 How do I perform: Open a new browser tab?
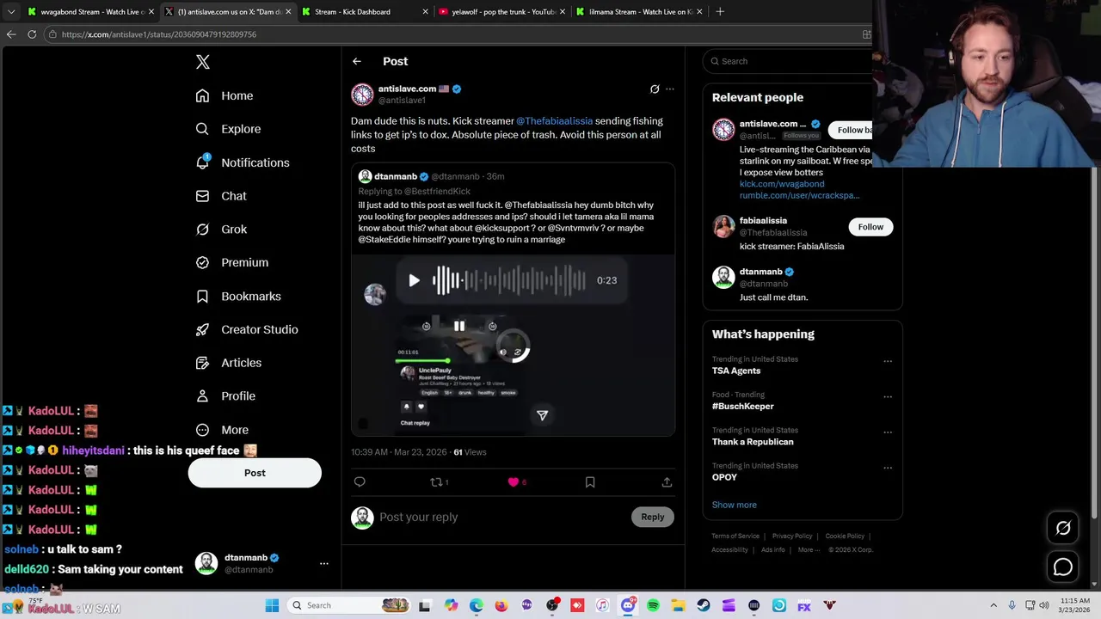pos(720,12)
